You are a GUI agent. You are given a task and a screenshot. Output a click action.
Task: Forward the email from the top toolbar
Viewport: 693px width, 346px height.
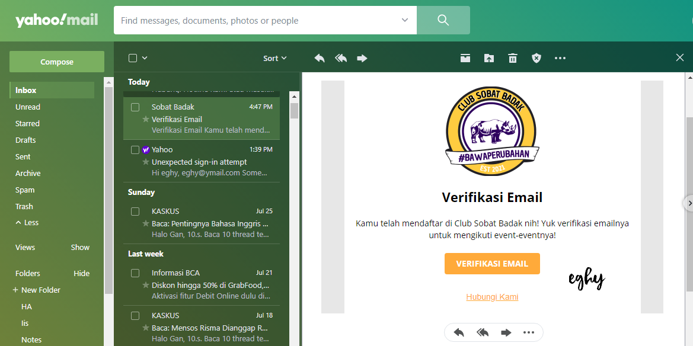pyautogui.click(x=362, y=58)
